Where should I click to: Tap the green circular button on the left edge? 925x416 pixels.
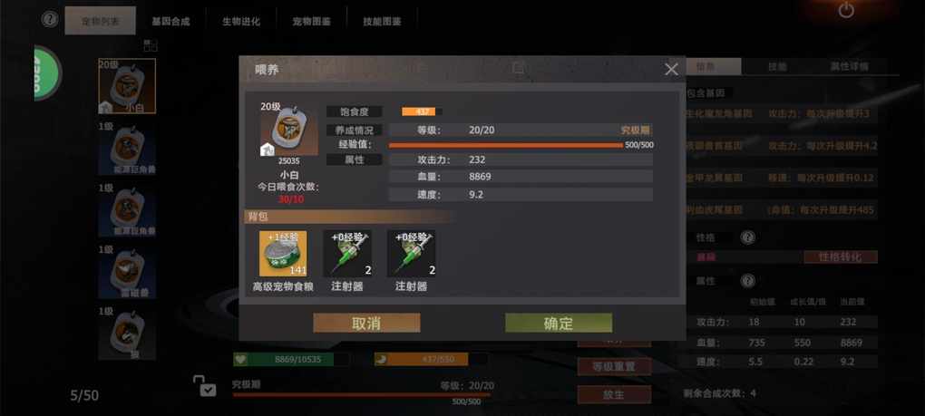coord(47,73)
